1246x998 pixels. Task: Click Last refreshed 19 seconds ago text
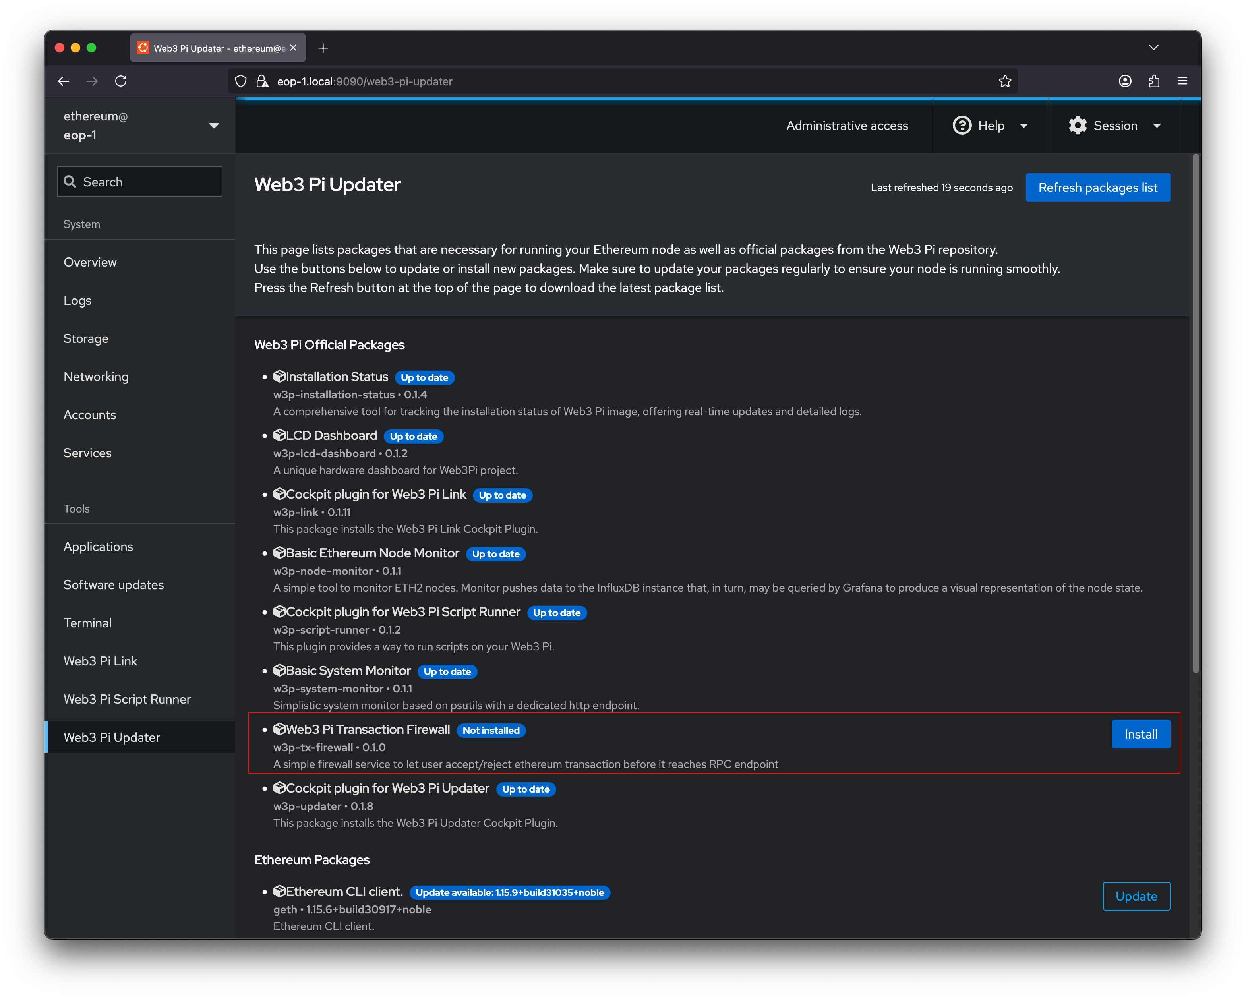click(x=941, y=188)
